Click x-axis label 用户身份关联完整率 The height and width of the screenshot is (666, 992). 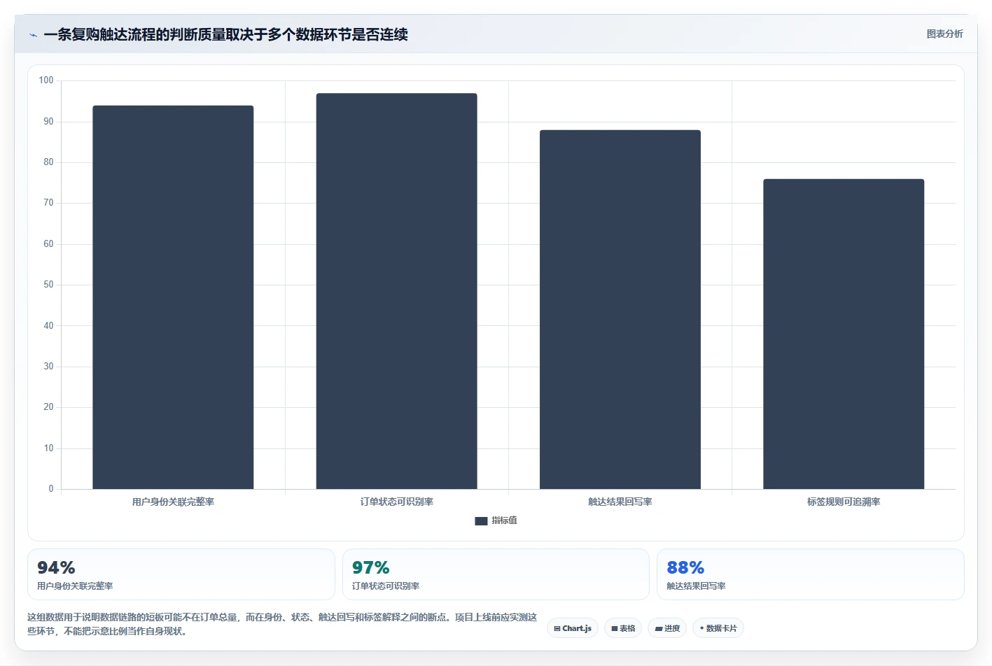(173, 502)
